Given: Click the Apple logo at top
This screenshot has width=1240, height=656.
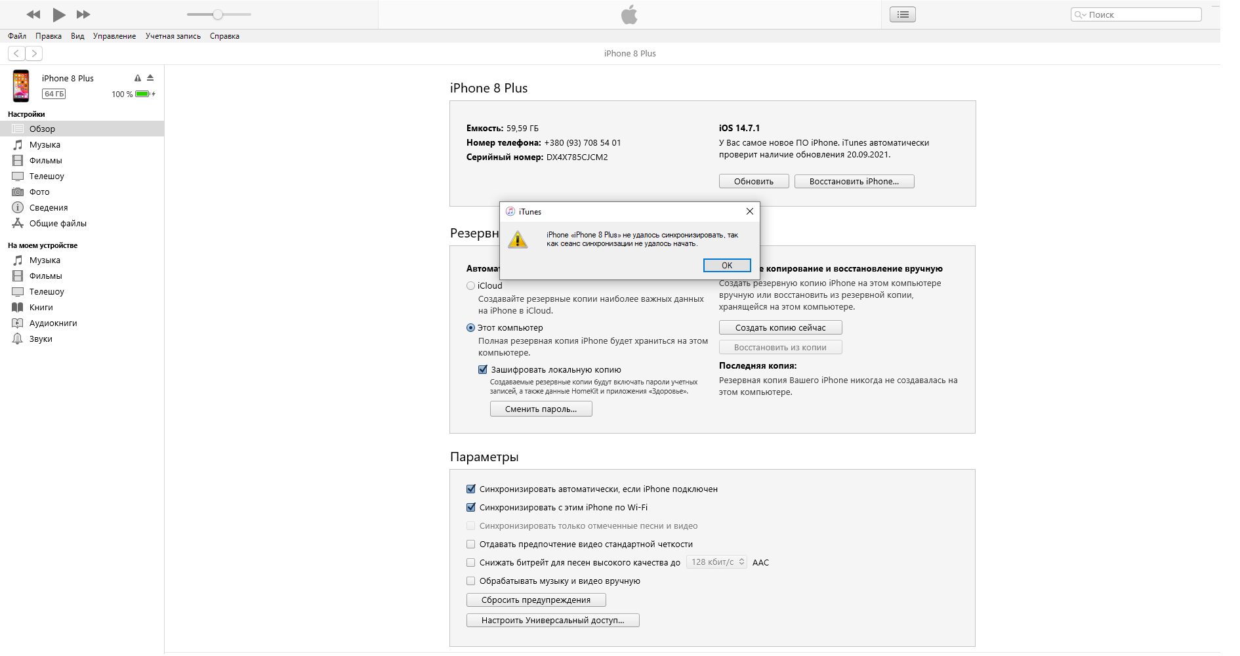Looking at the screenshot, I should [x=630, y=14].
